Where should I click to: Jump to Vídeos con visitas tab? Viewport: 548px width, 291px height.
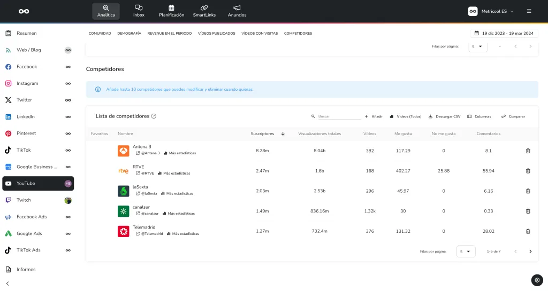click(260, 34)
